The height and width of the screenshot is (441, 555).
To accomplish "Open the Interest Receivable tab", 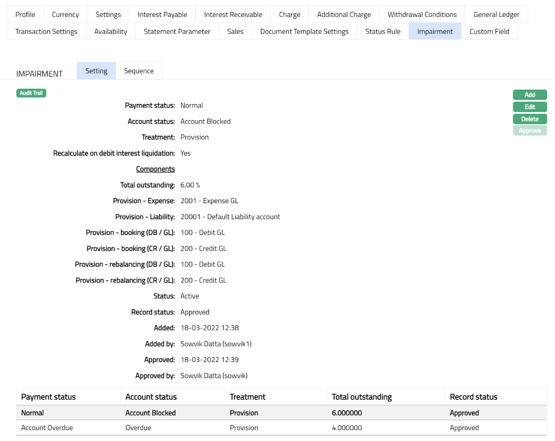I will click(x=233, y=14).
